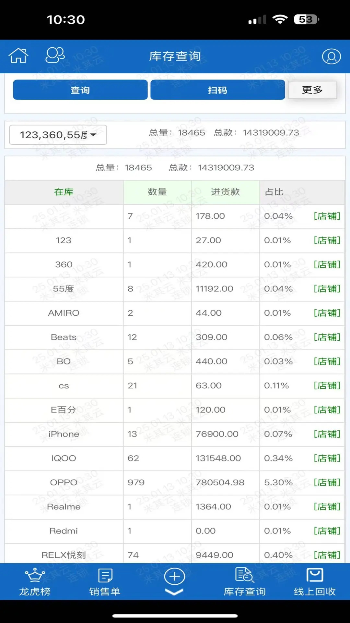Click the 76900.00 purchase amount
This screenshot has width=350, height=623.
(x=217, y=434)
